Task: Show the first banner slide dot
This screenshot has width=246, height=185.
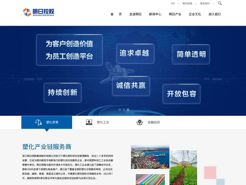Action: 120,110
